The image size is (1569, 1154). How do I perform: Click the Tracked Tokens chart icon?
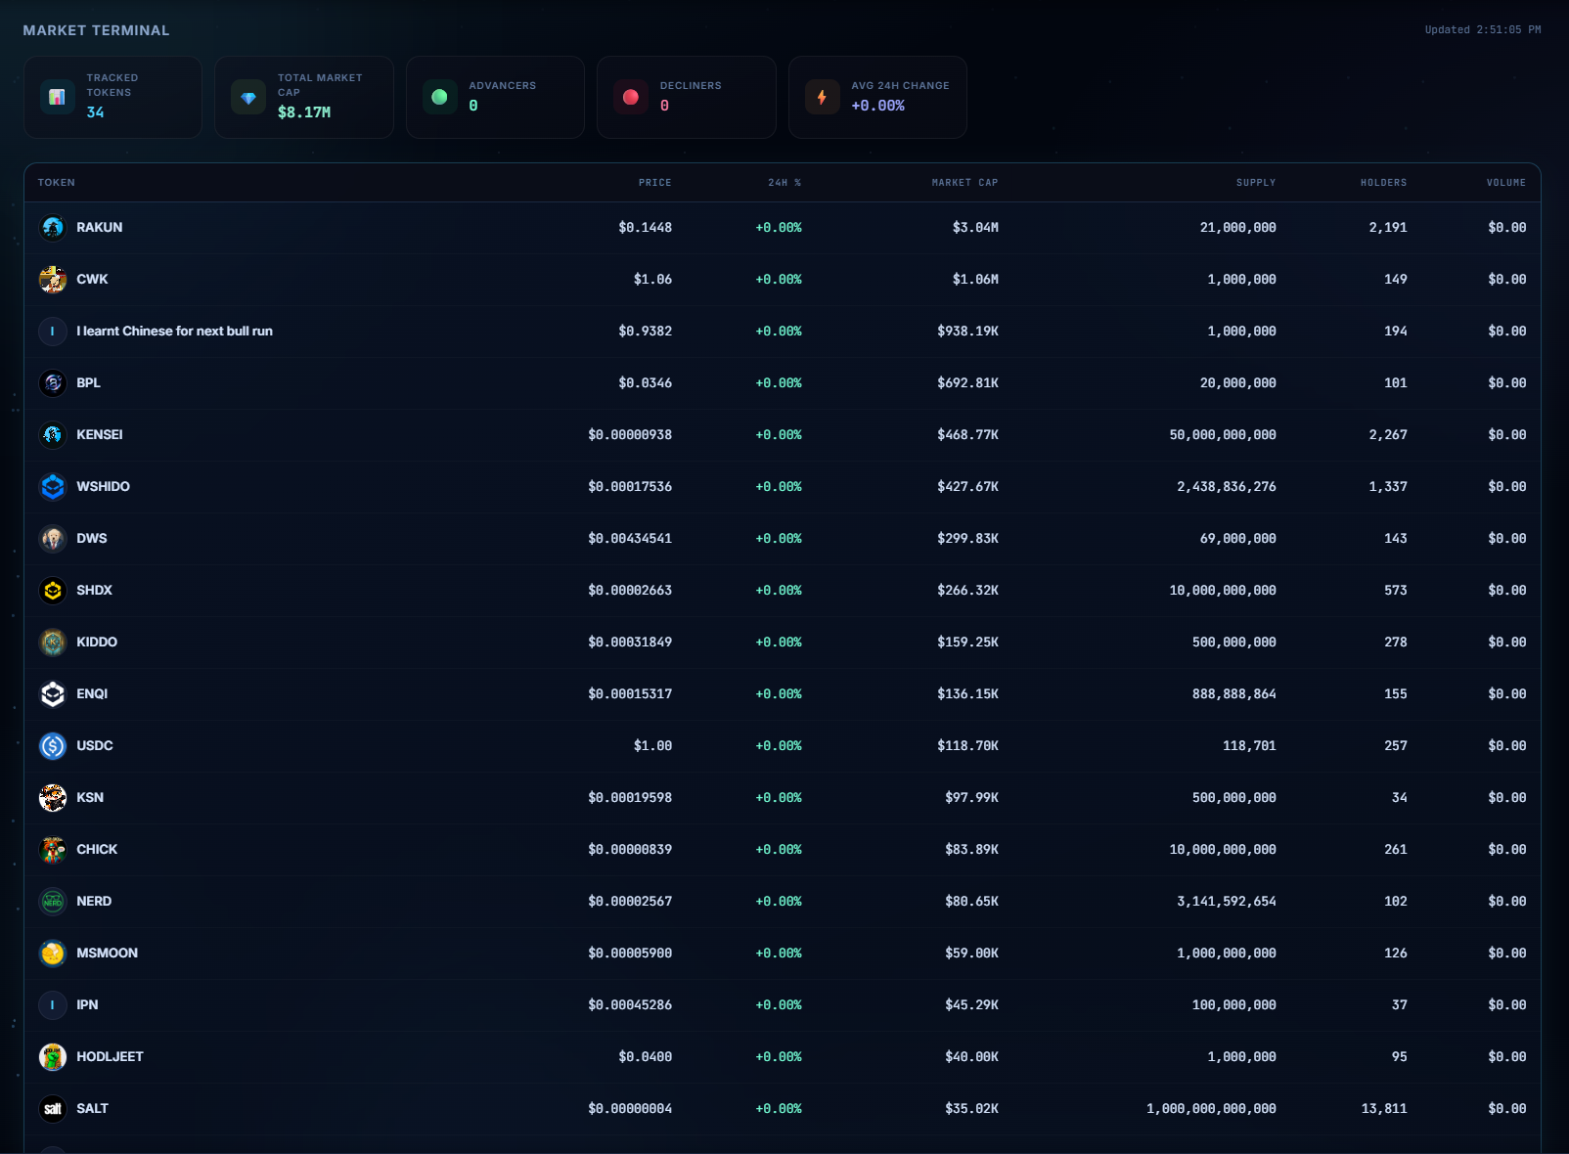(57, 96)
